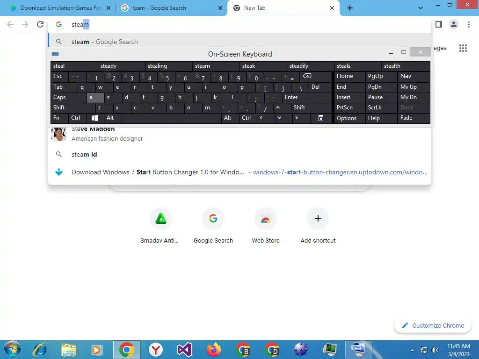479x359 pixels.
Task: Toggle the left Alt key
Action: click(112, 118)
